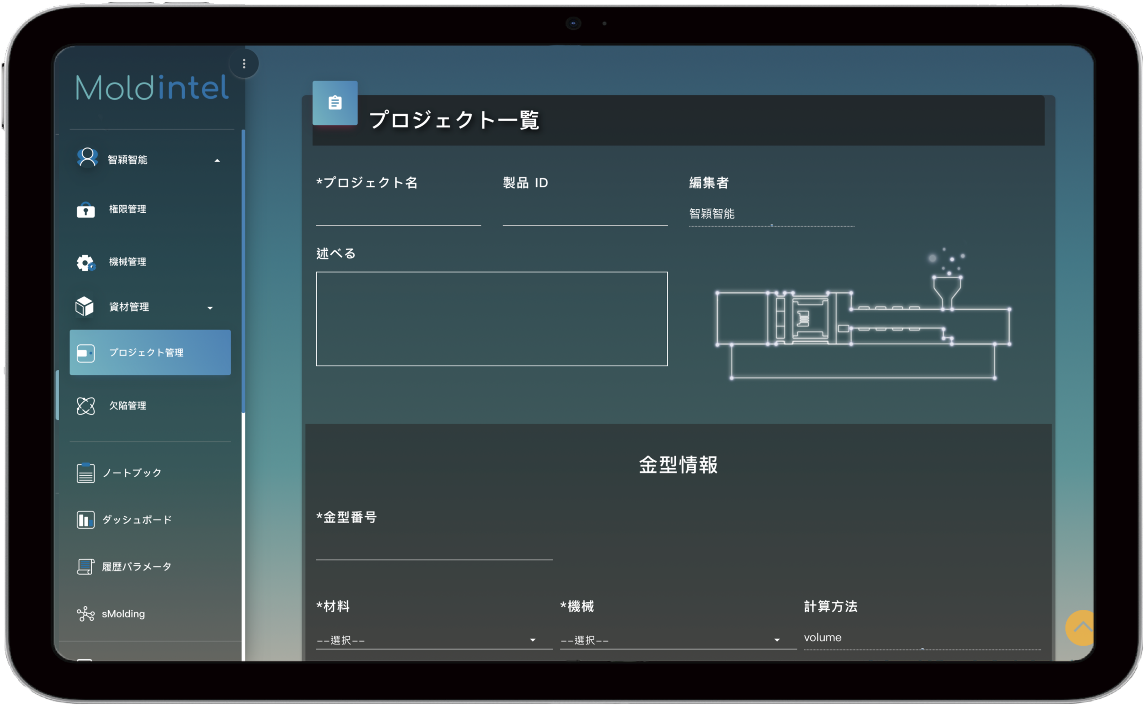Open sMolding network icon
Viewport: 1145px width, 706px height.
85,613
